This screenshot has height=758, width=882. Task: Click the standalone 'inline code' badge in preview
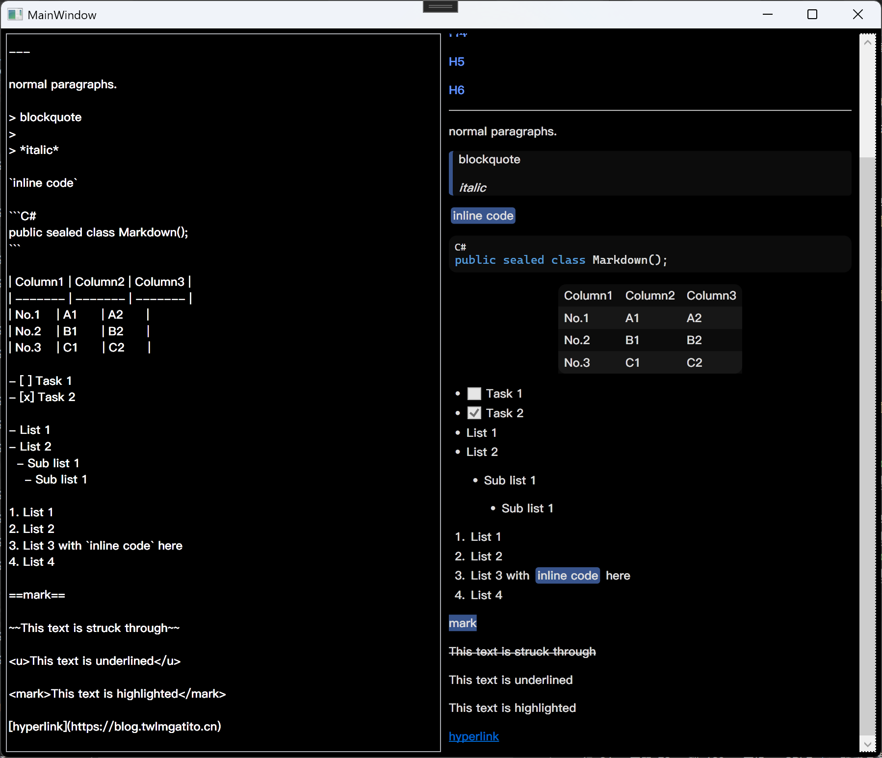pyautogui.click(x=483, y=216)
